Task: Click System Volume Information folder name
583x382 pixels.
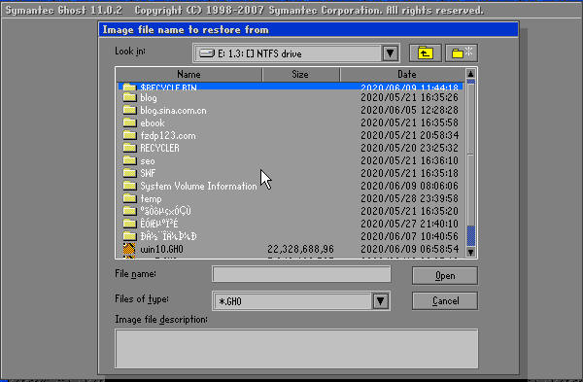Action: [198, 186]
